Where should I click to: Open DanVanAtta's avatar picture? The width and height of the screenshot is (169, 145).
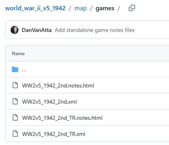[x=15, y=30]
